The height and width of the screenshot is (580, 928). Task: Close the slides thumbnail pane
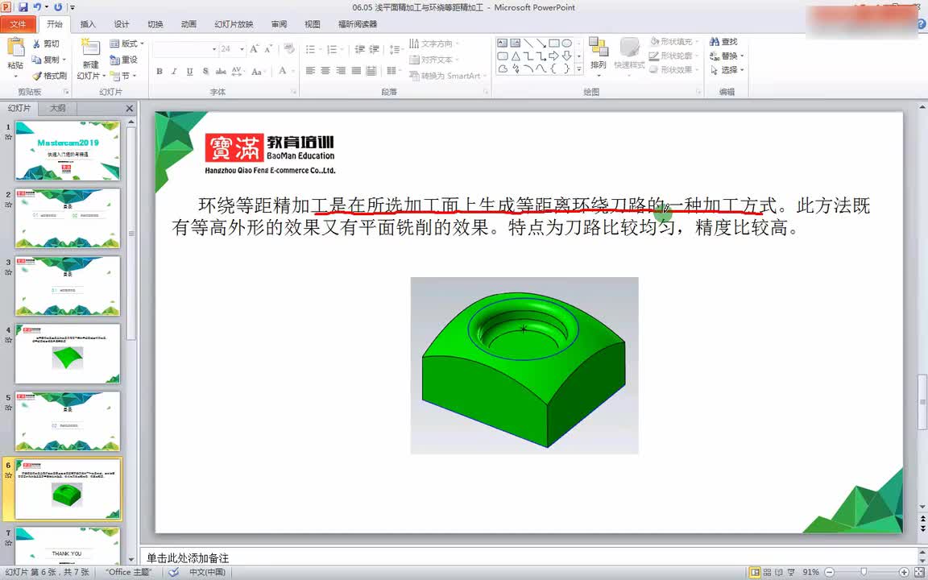point(130,108)
